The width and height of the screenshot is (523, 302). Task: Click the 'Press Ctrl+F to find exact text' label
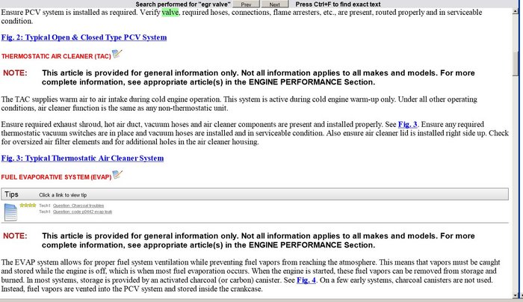(x=338, y=4)
